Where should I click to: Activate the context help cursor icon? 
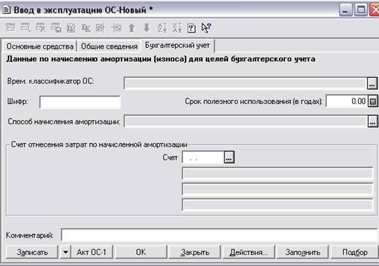(x=206, y=28)
